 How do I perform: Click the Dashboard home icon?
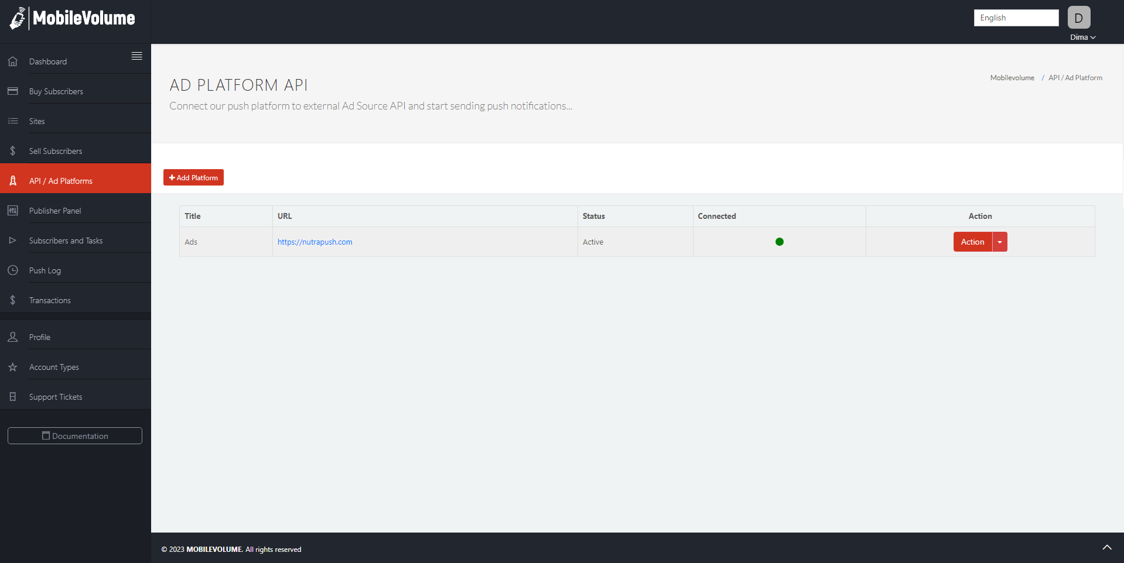tap(12, 61)
